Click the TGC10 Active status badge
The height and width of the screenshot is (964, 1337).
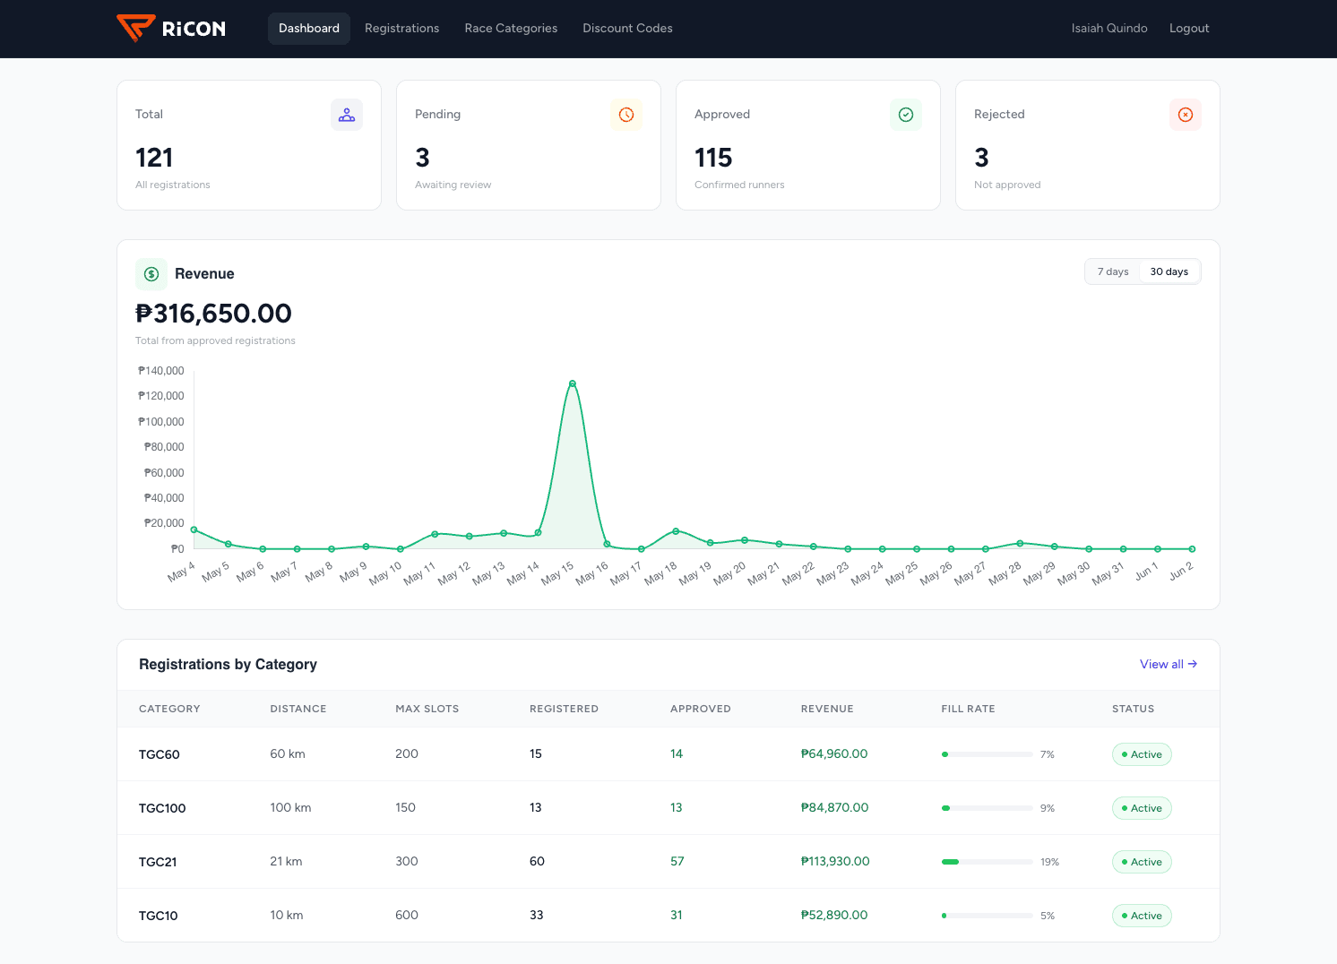coord(1142,916)
